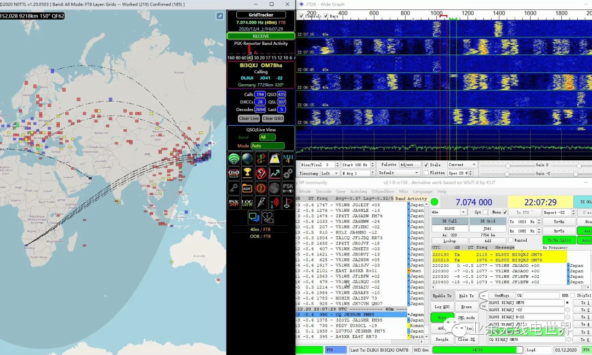Viewport: 592px width, 355px height.
Task: Open the PSK 24H icon
Action: pyautogui.click(x=234, y=203)
